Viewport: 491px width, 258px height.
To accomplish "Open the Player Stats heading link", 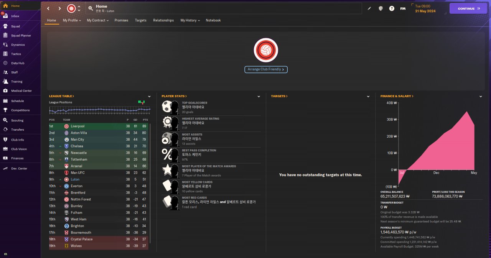I will point(174,96).
